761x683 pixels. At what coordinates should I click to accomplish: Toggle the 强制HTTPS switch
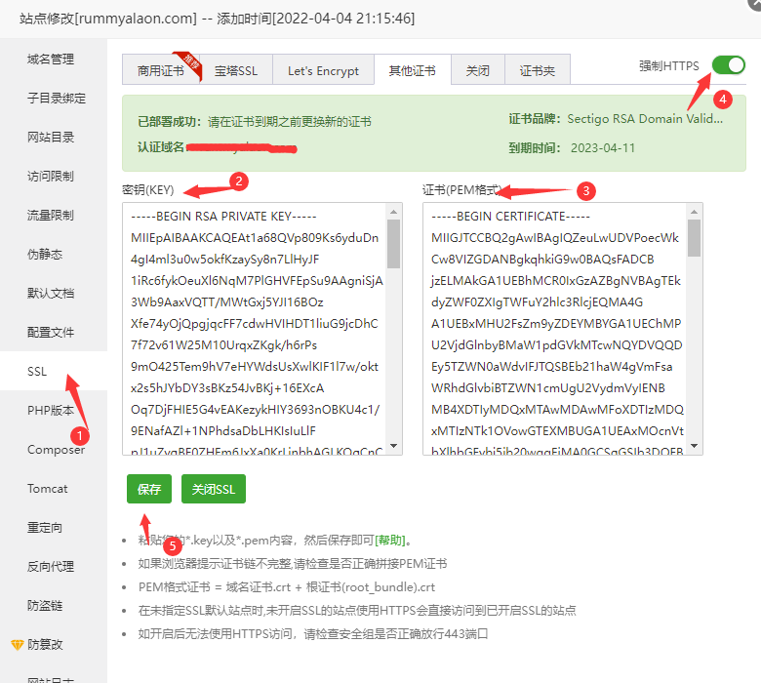point(728,65)
